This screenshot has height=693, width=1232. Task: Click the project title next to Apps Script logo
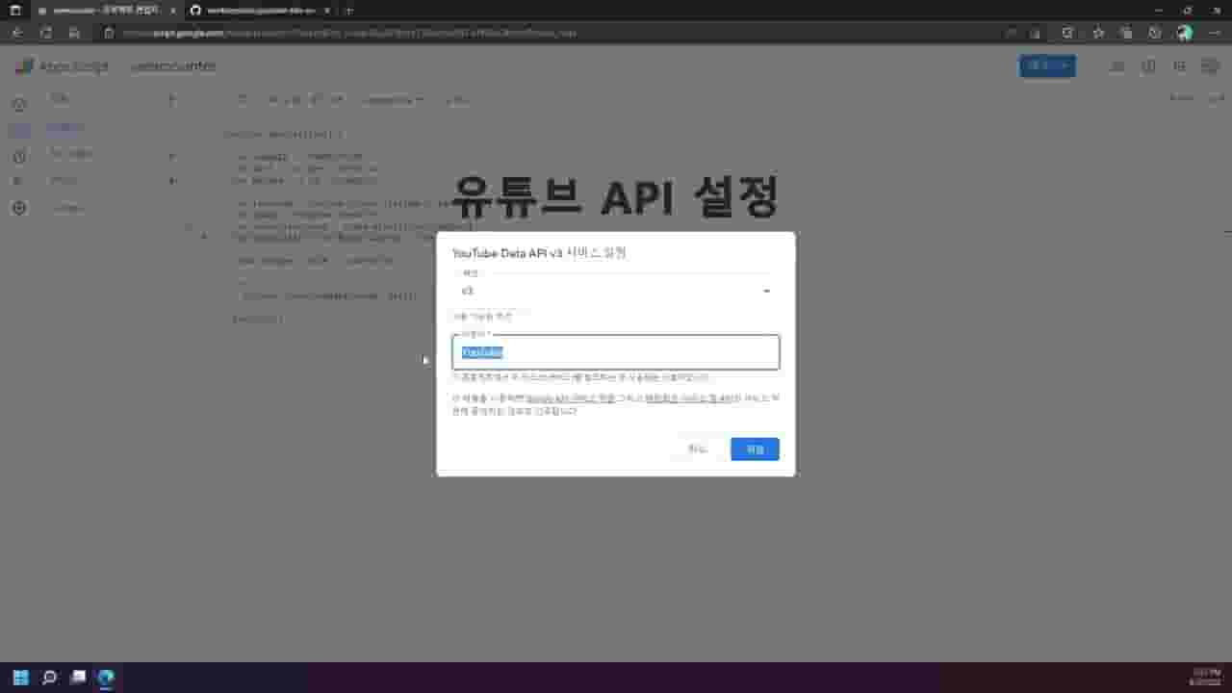(x=173, y=66)
